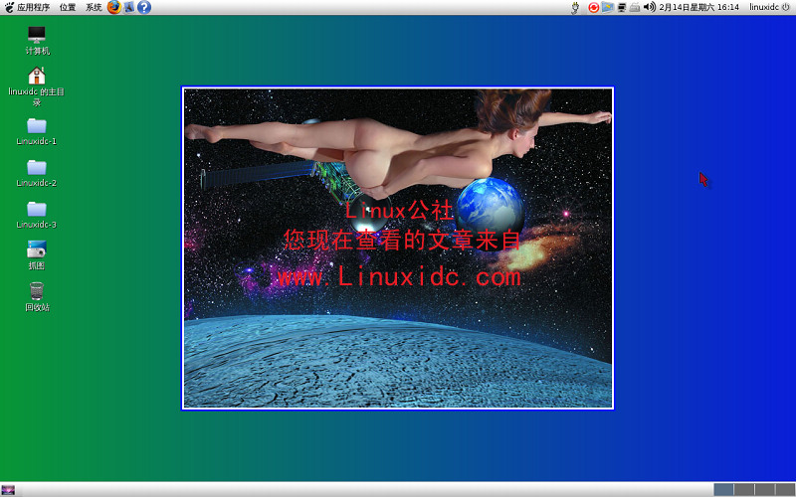Click the show desktop button in bottom panel
This screenshot has height=497, width=796.
pos(8,490)
